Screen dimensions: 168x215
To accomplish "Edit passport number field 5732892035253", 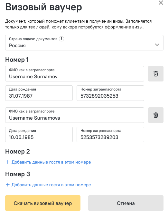I will pos(110,93).
